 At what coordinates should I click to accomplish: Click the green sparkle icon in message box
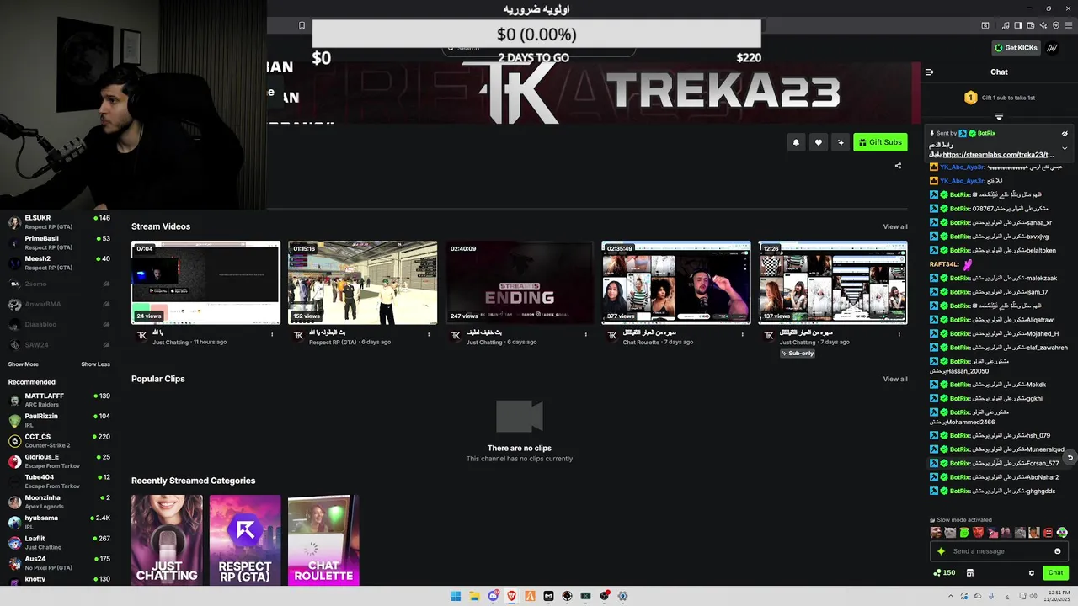[x=941, y=551]
